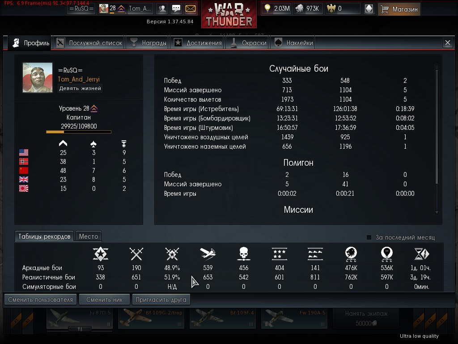Click the silver lions currency icon
The height and width of the screenshot is (344, 458).
coord(299,9)
